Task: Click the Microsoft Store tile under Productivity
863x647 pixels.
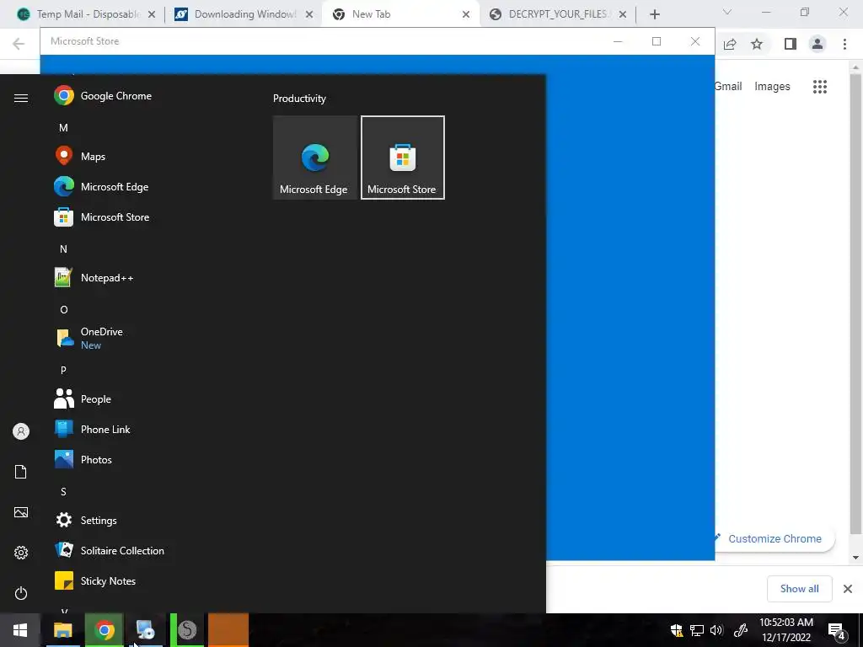Action: [402, 158]
